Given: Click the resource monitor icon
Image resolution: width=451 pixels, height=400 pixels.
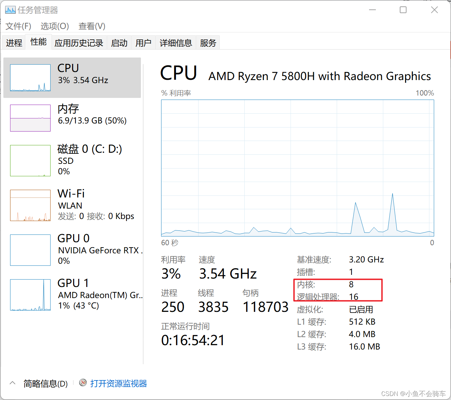Looking at the screenshot, I should pos(83,383).
